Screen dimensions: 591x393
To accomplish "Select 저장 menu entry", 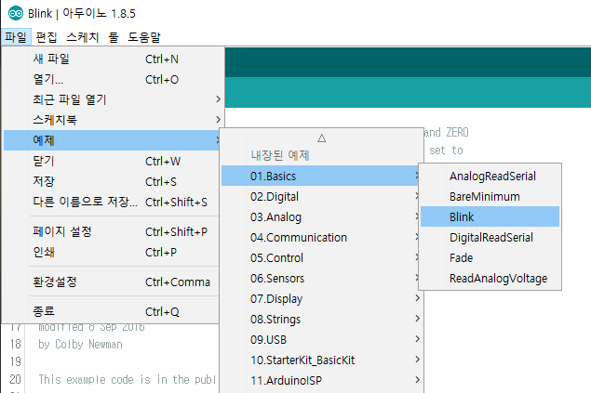I will click(x=111, y=181).
